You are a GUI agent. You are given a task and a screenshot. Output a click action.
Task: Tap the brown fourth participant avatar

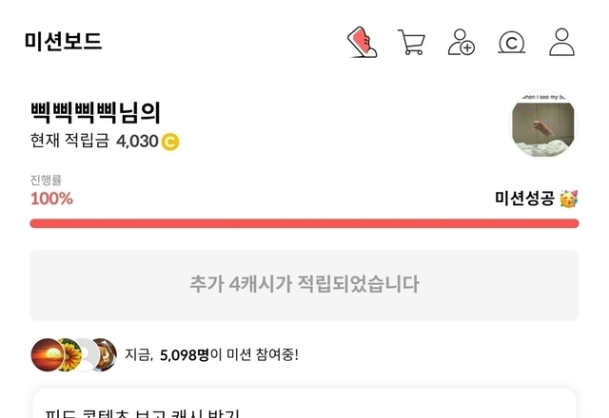pos(105,354)
